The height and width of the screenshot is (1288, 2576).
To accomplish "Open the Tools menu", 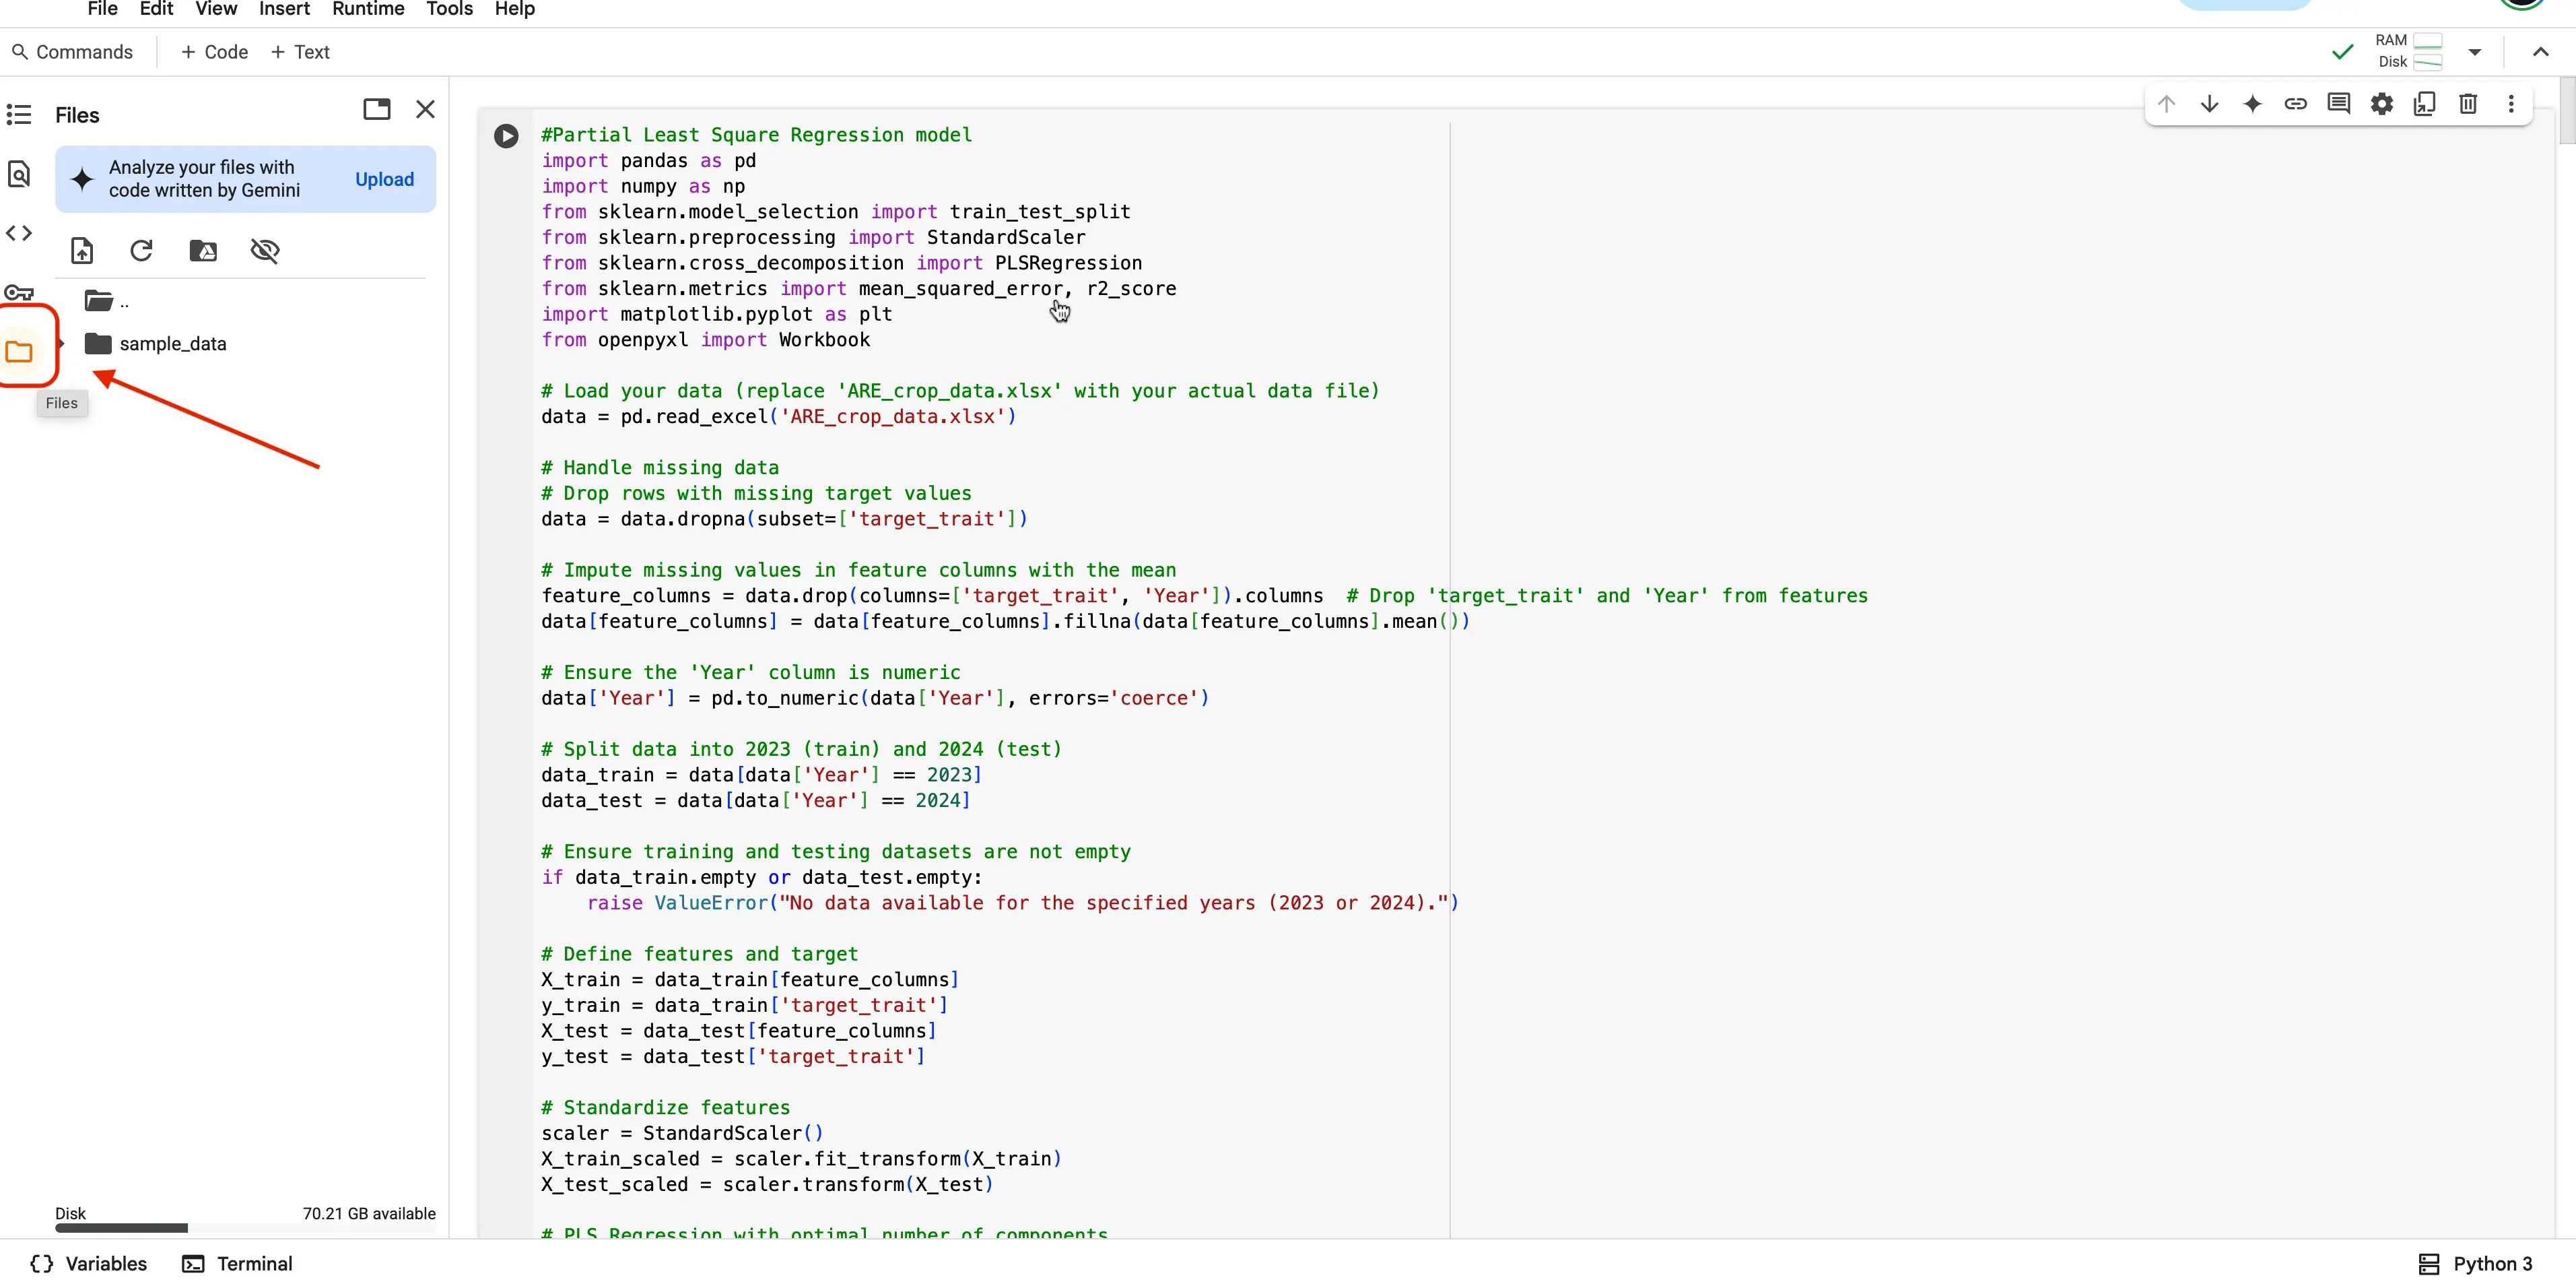I will coord(449,9).
